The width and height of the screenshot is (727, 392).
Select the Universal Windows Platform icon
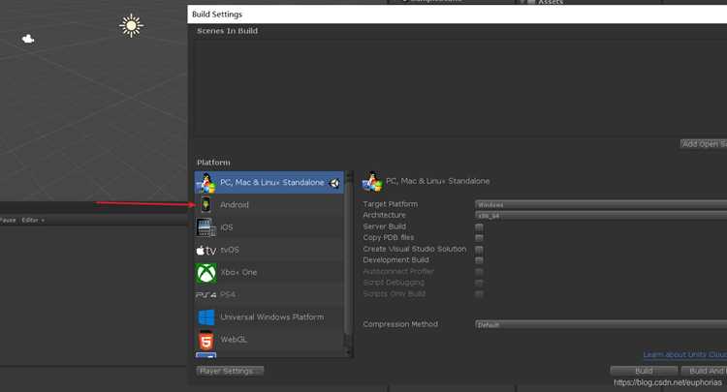point(205,317)
